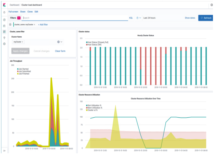Viewport: 215px width, 156px height.
Task: Click the Apply changes button
Action: 21,51
